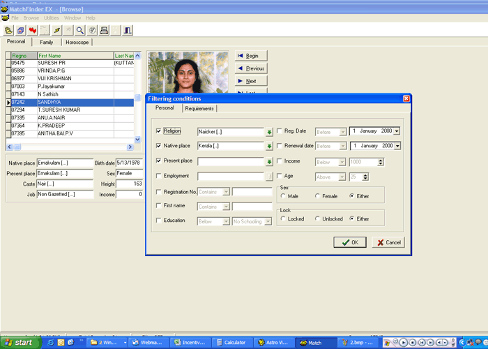Click the magnifying glass search icon
The height and width of the screenshot is (349, 488).
pyautogui.click(x=80, y=30)
